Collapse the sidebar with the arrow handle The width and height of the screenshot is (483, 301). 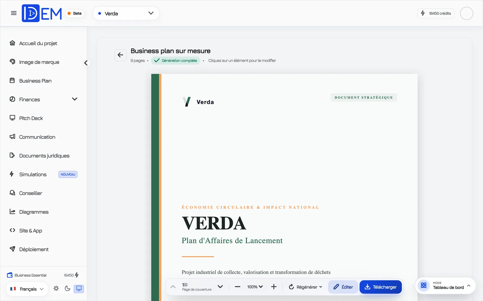click(86, 63)
